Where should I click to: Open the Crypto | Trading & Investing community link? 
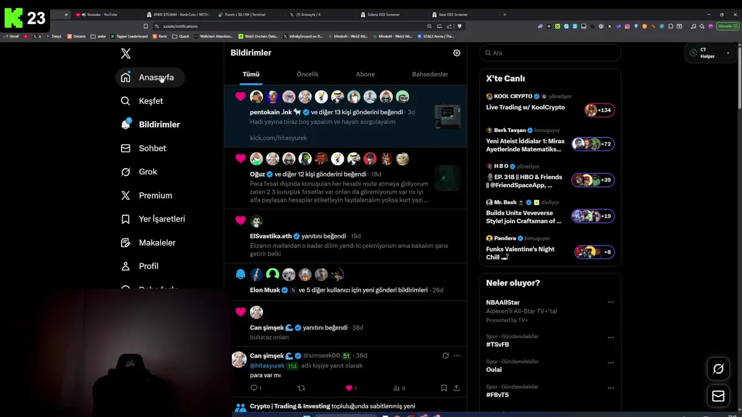290,407
